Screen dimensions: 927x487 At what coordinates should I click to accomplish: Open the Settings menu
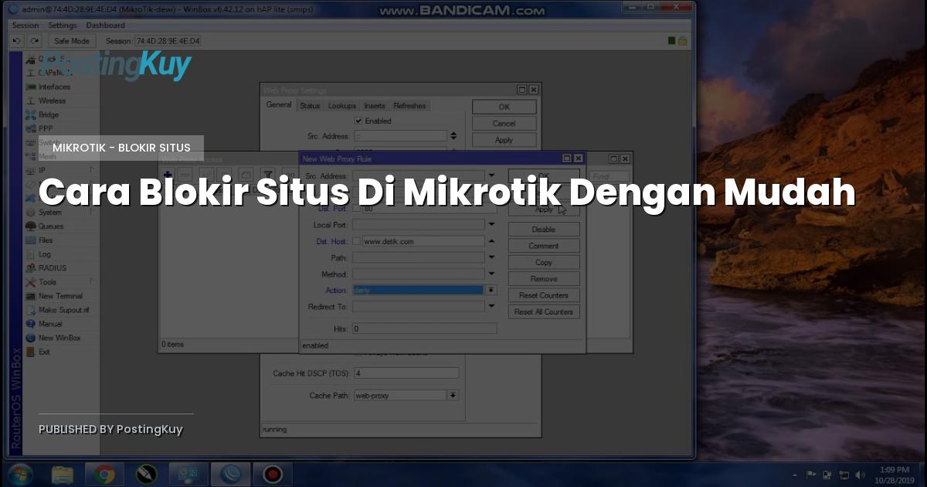63,26
